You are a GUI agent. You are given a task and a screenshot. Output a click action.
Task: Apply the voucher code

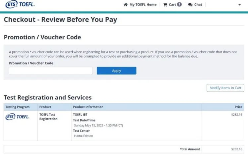pyautogui.click(x=116, y=71)
